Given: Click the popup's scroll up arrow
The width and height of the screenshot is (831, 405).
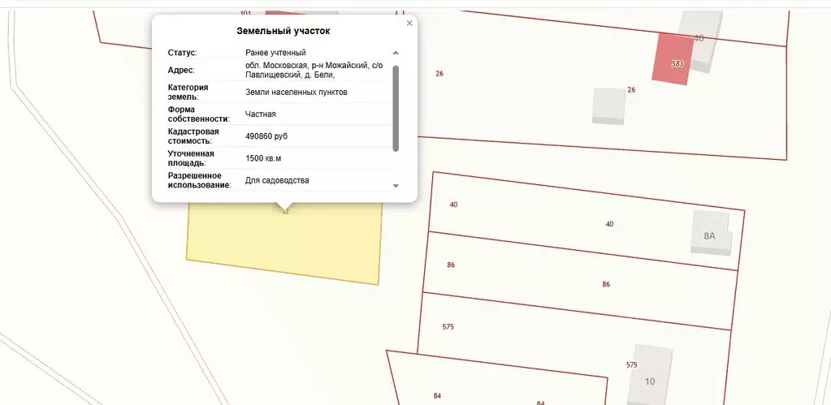Looking at the screenshot, I should (396, 53).
